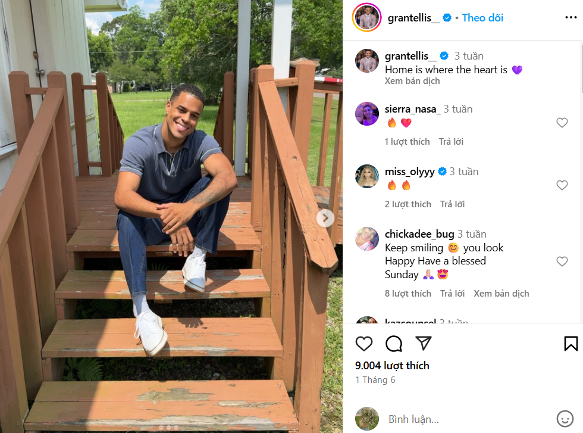View the 9.004 likes list

[392, 366]
